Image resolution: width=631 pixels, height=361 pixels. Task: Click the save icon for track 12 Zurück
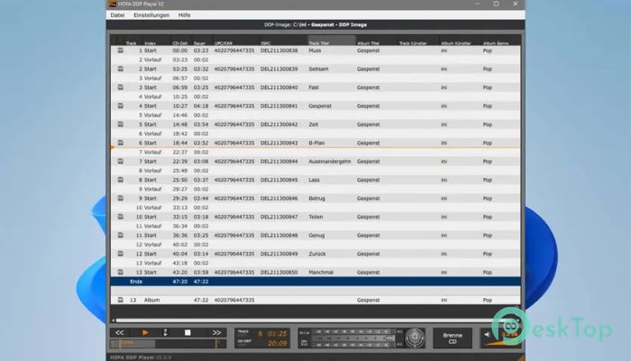(120, 254)
